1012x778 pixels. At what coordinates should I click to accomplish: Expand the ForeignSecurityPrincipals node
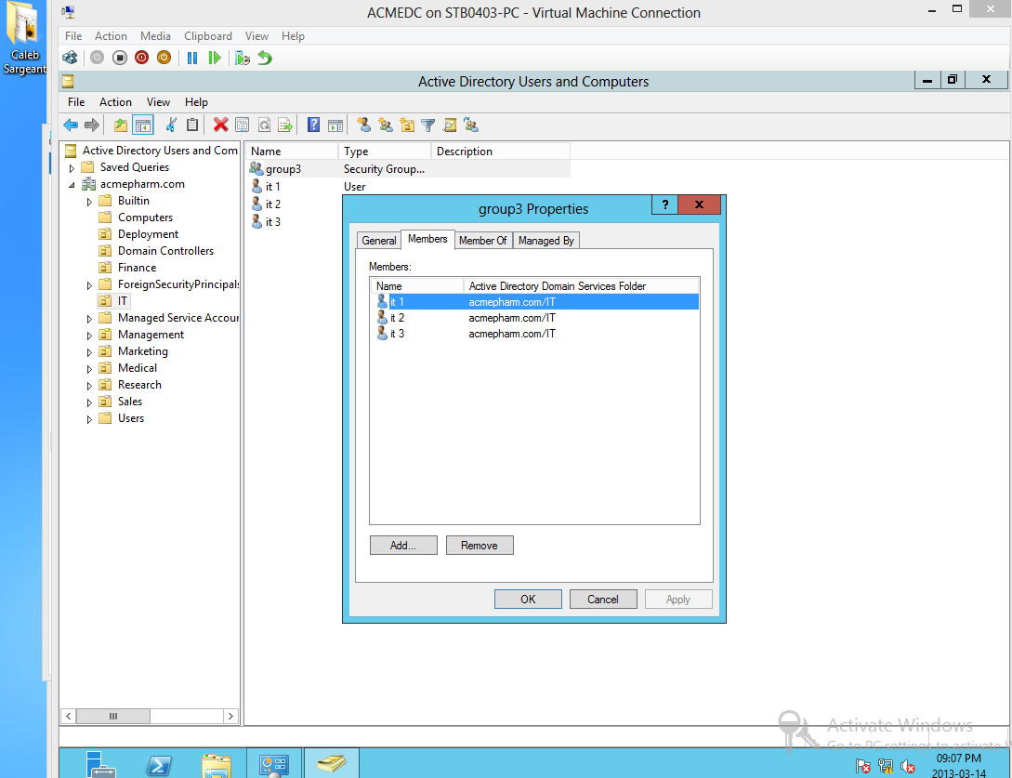[x=89, y=284]
